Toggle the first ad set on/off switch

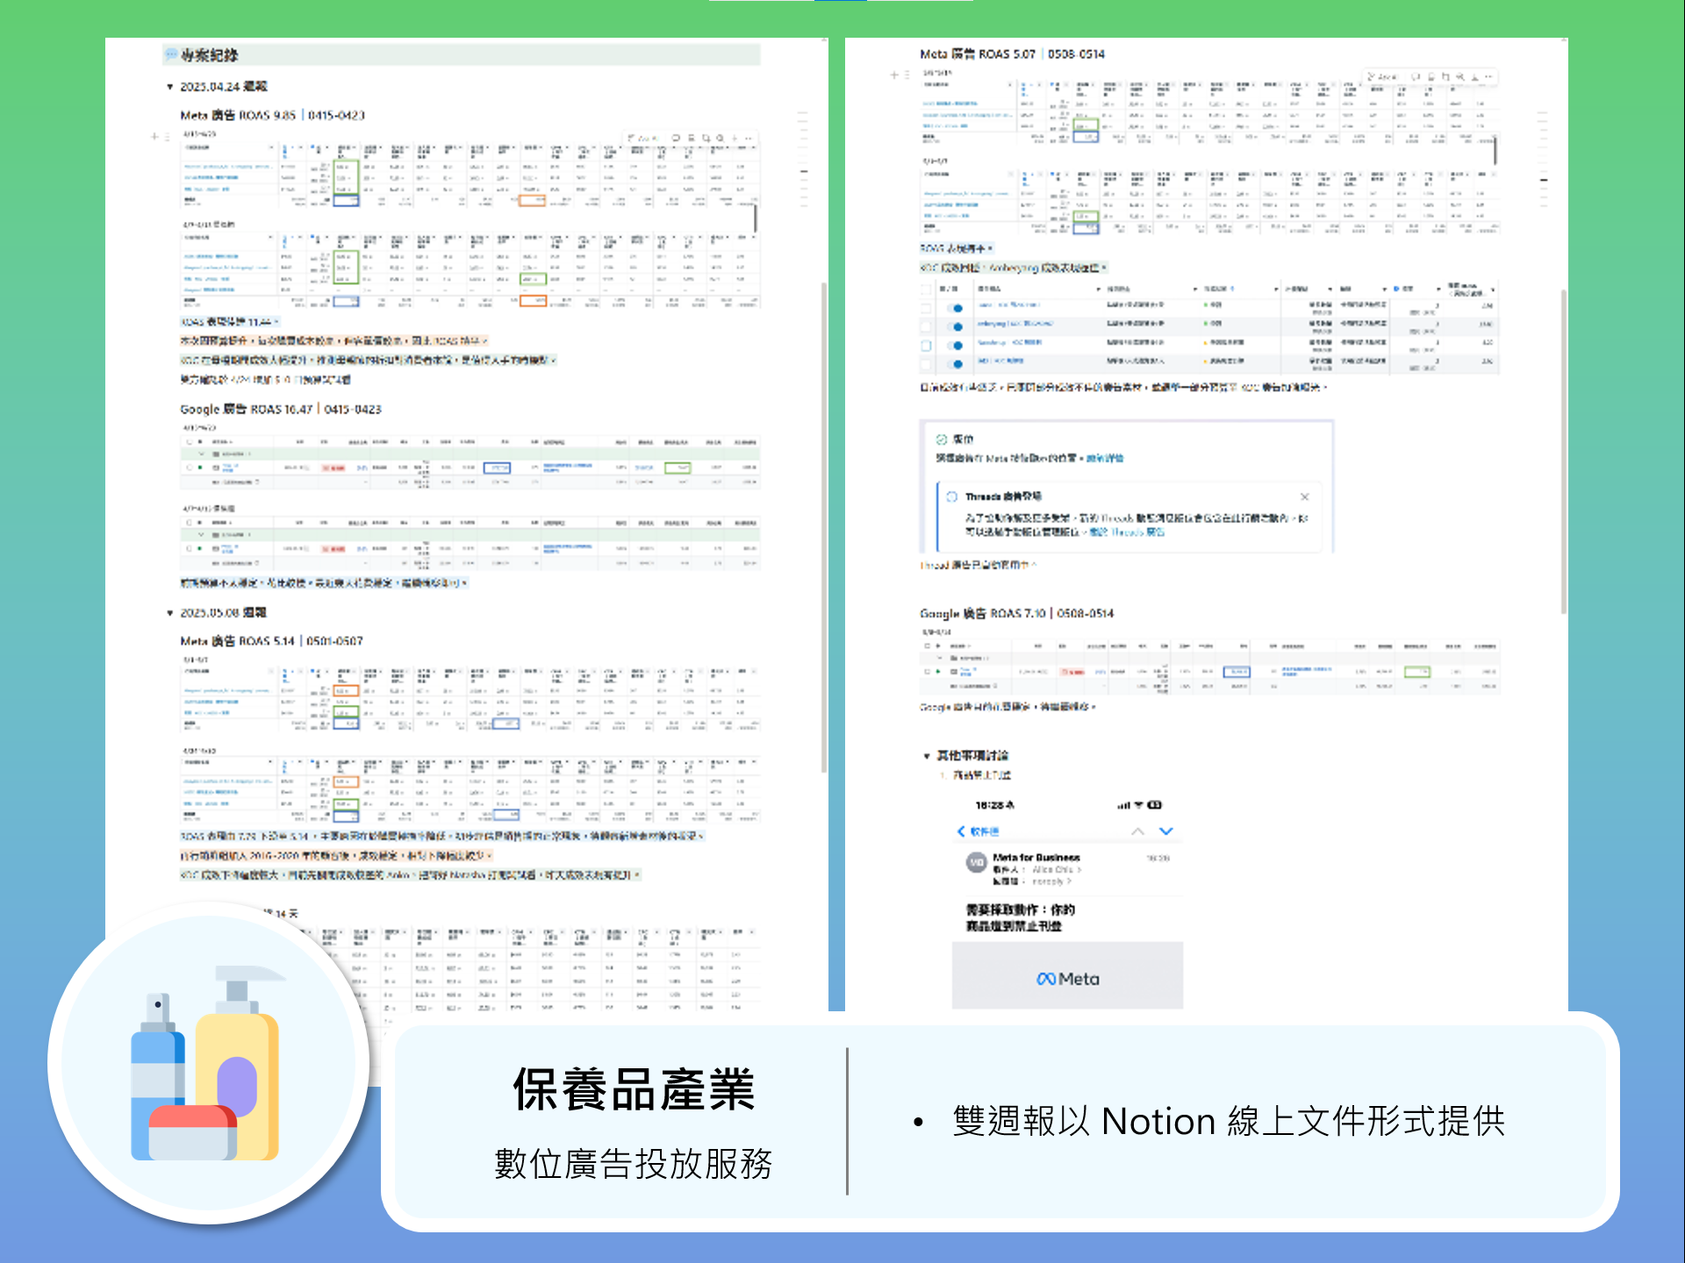coord(957,308)
